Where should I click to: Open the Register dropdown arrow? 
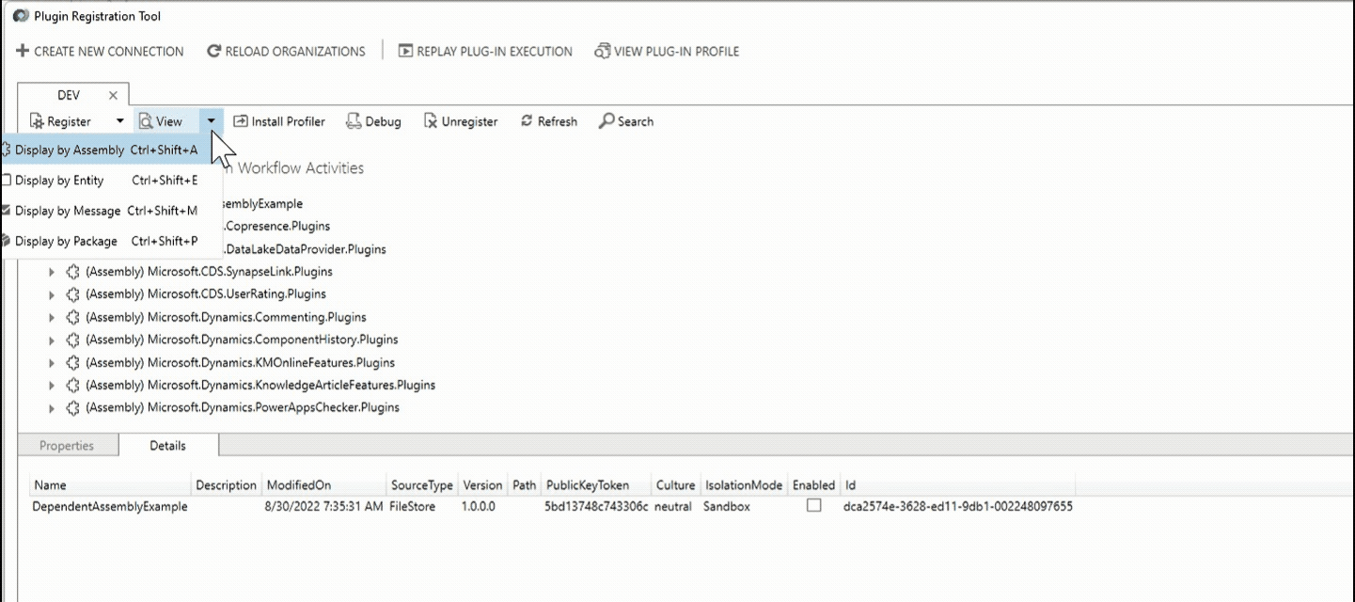pyautogui.click(x=119, y=121)
